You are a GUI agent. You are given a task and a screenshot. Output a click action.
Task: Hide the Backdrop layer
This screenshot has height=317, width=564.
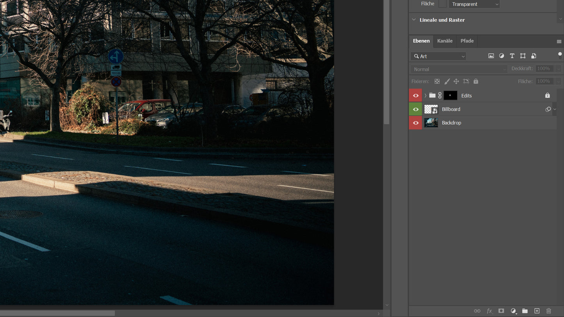pyautogui.click(x=416, y=123)
